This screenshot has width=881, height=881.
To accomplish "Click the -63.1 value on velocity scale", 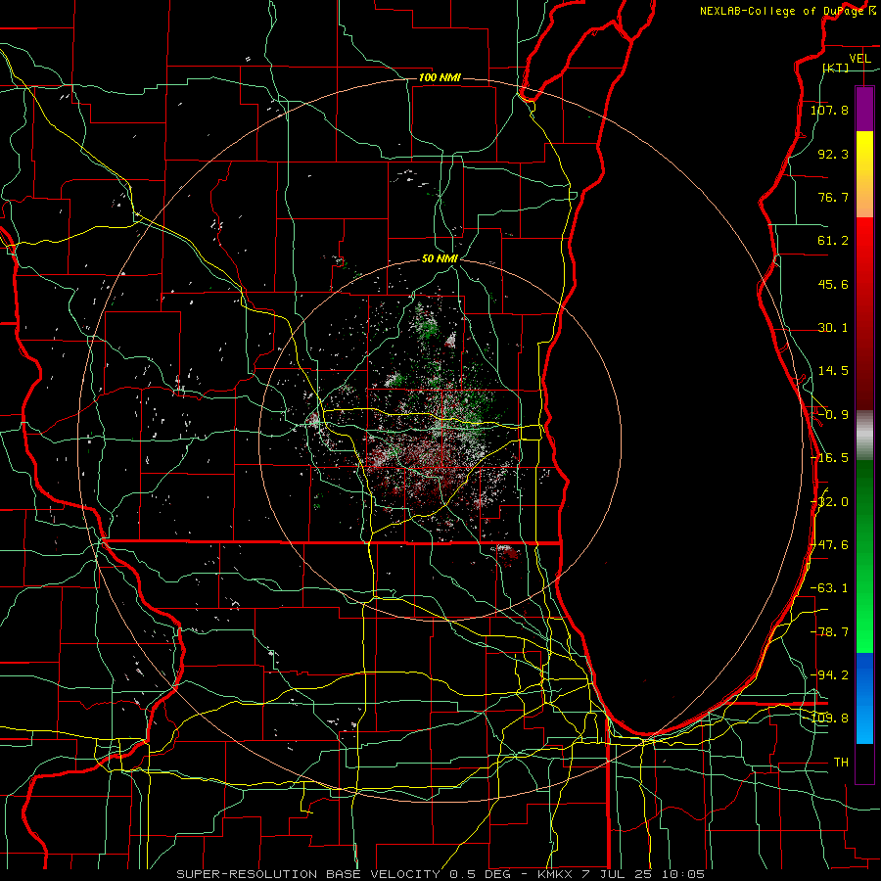I will 829,588.
